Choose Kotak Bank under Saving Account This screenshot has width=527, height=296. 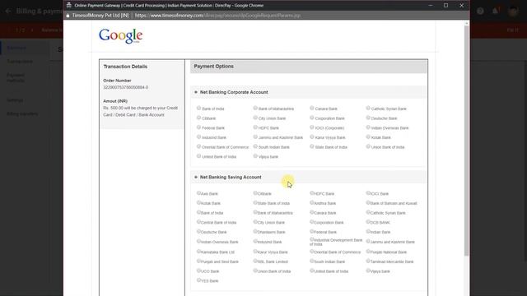(198, 203)
